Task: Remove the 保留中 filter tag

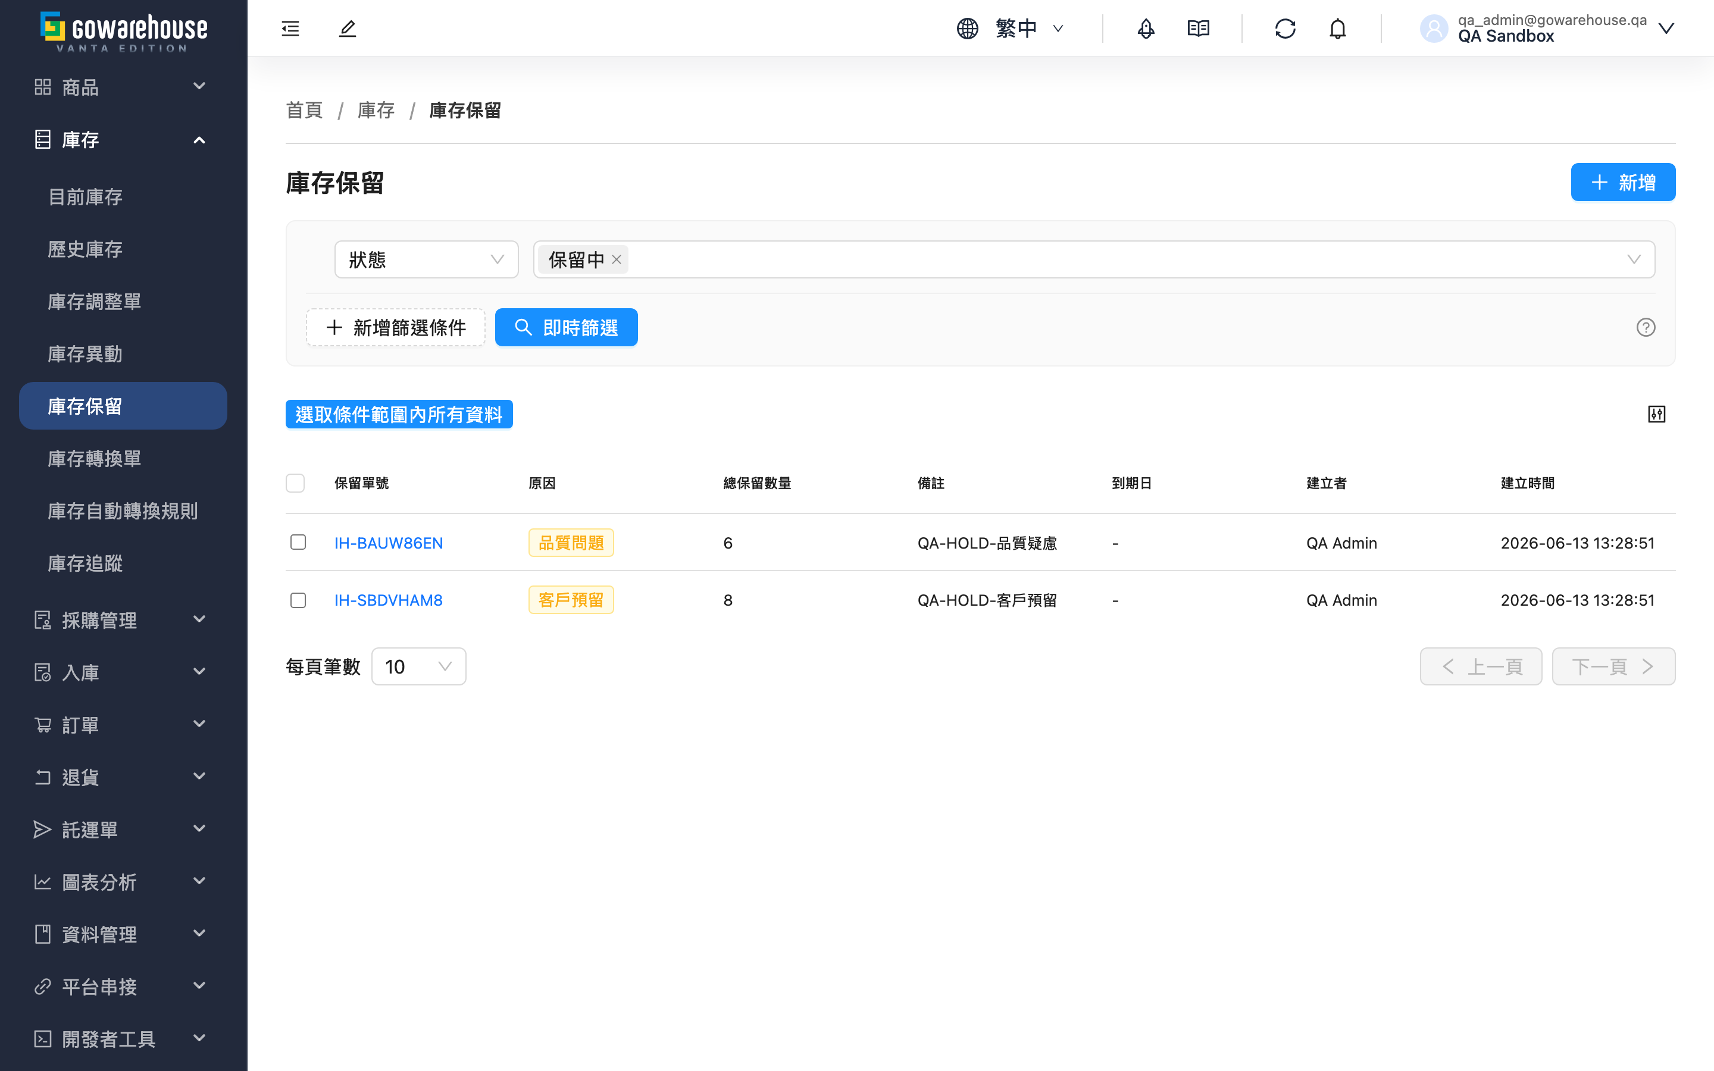Action: point(616,260)
